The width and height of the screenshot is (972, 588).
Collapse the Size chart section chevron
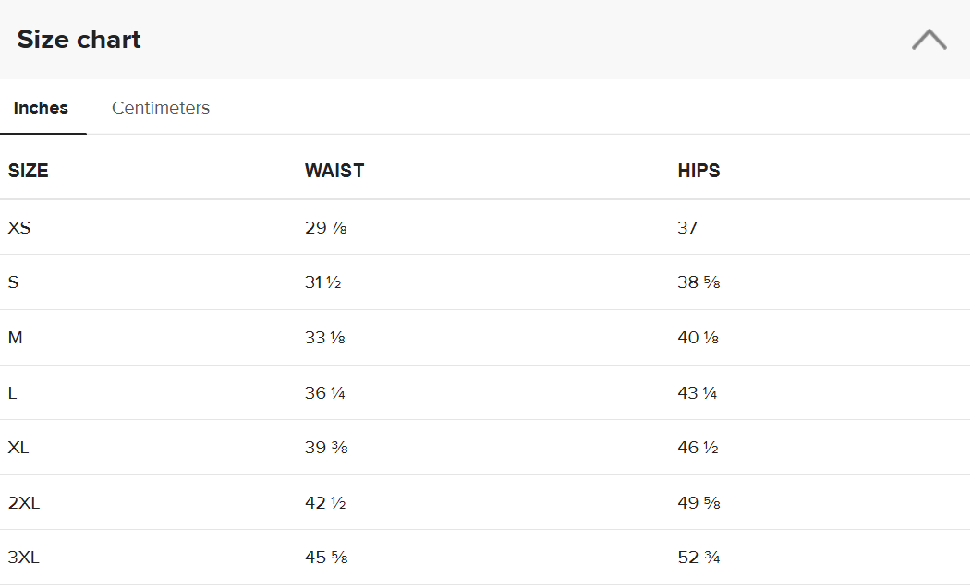[929, 40]
